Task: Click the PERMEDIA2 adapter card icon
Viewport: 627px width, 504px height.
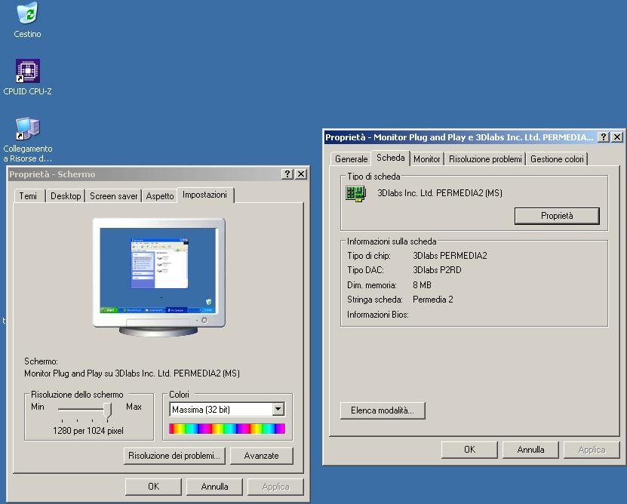Action: coord(355,194)
